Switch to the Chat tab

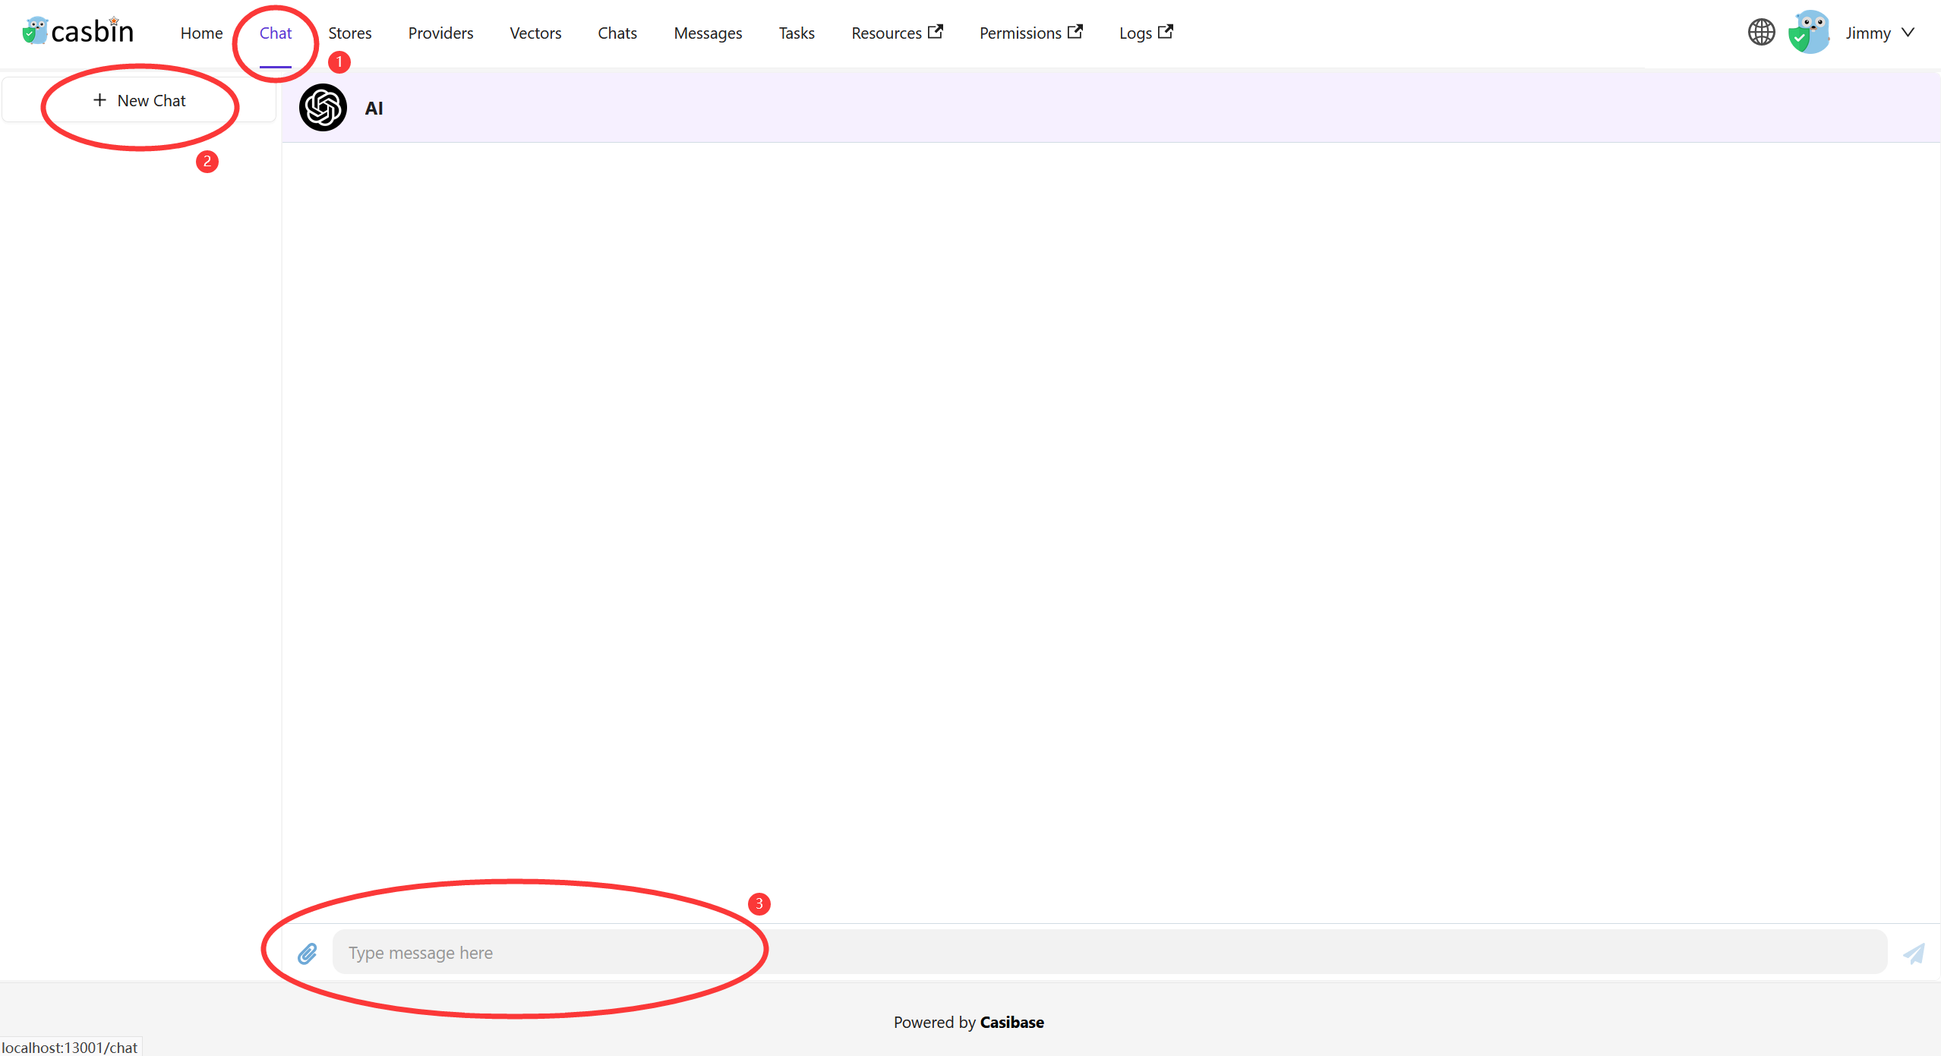[x=275, y=33]
